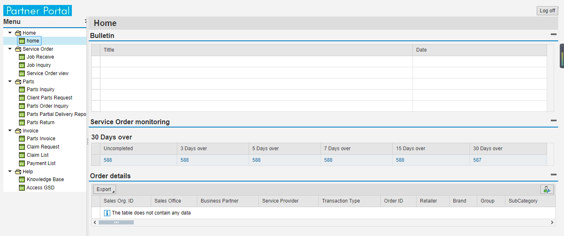The image size is (564, 236).
Task: Click the Service Provider column header
Action: 289,201
